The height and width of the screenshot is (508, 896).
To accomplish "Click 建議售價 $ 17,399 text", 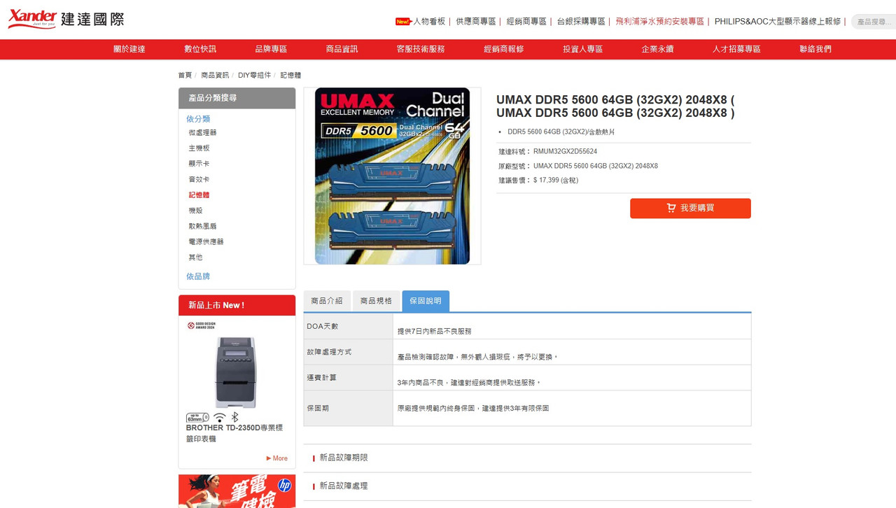I will (x=538, y=181).
